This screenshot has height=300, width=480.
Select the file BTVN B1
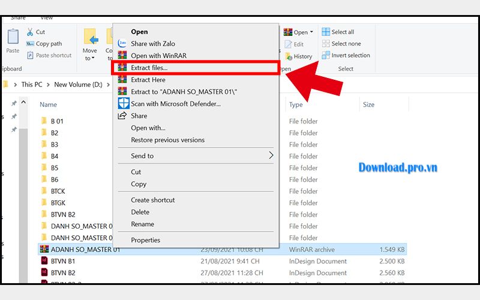(x=63, y=261)
